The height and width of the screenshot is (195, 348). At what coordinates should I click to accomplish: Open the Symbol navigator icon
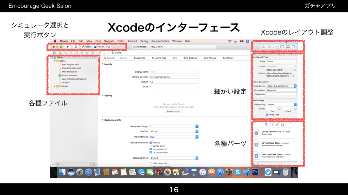pos(60,53)
